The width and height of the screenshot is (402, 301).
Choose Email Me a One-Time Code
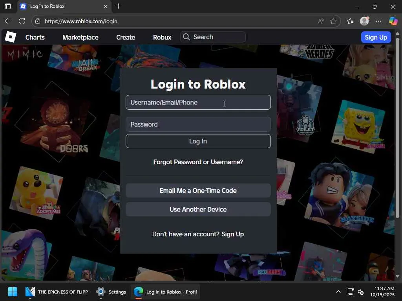[x=198, y=191]
